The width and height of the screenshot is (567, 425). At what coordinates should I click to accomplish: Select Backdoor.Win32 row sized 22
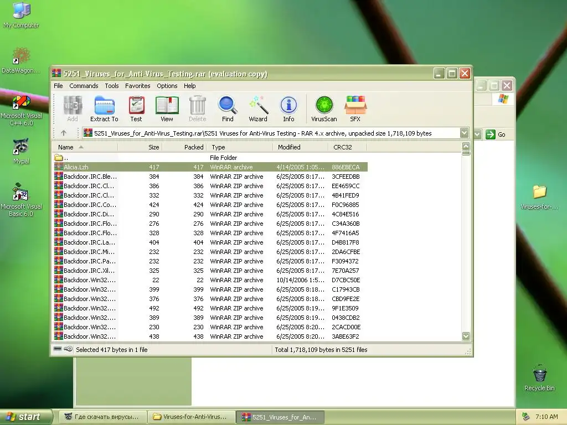click(x=210, y=279)
